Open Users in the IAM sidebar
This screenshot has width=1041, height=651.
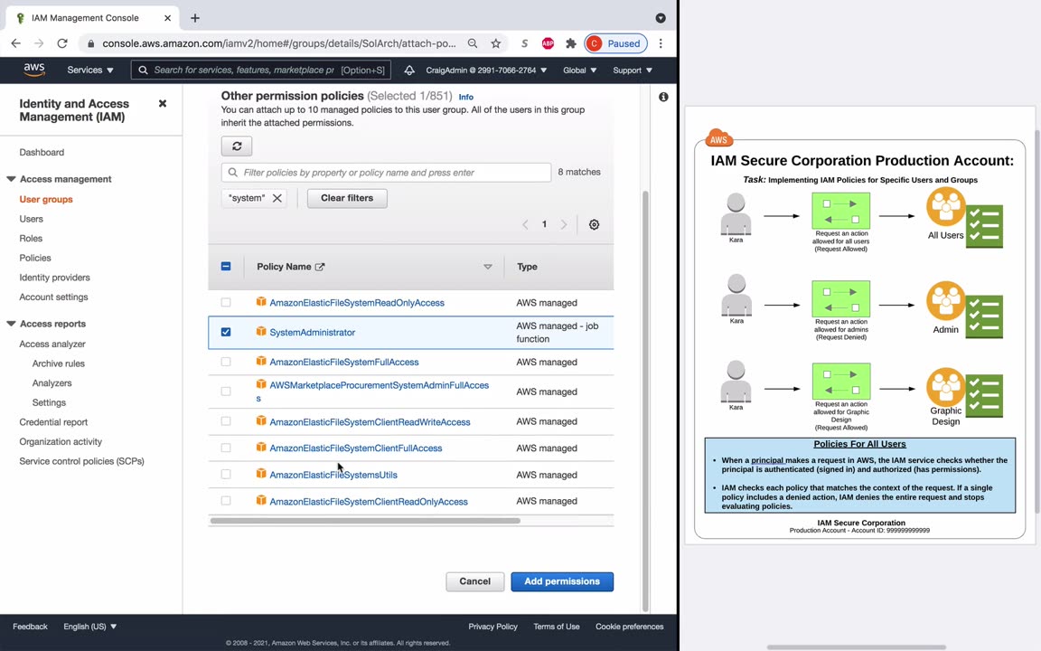click(x=32, y=219)
